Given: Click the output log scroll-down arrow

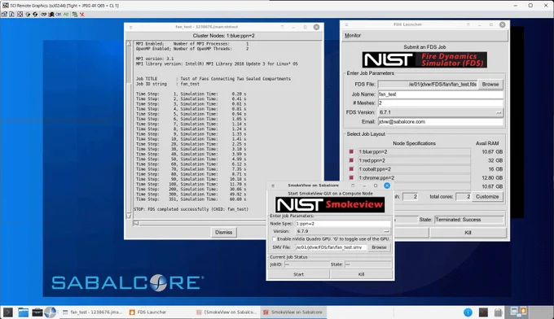Looking at the screenshot, I should tap(129, 216).
